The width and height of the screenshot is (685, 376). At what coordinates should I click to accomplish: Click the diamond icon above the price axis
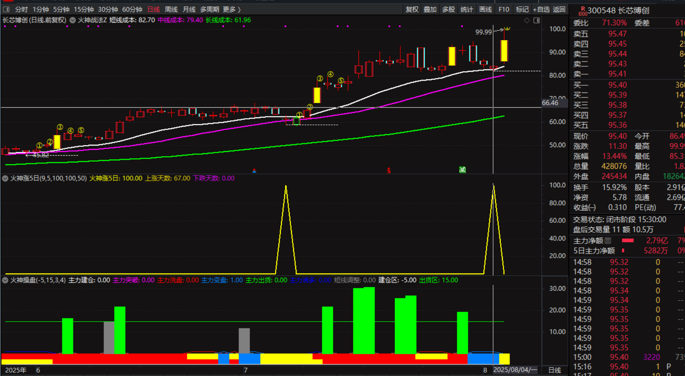[527, 20]
